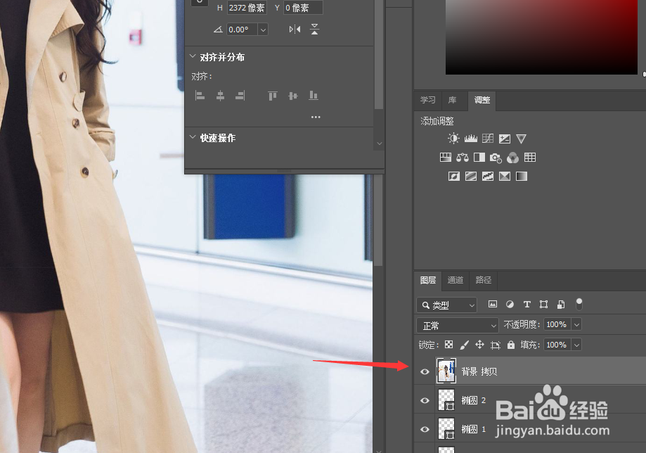This screenshot has height=453, width=646.
Task: Hide the 椭圆 1 layer
Action: 425,429
